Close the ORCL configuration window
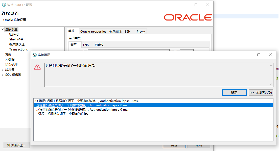 coord(207,5)
